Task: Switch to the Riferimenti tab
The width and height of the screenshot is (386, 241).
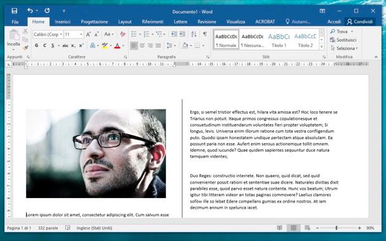Action: pos(153,22)
